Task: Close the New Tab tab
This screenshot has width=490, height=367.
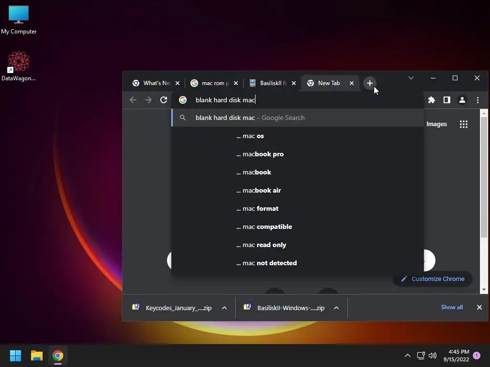Action: [x=352, y=83]
